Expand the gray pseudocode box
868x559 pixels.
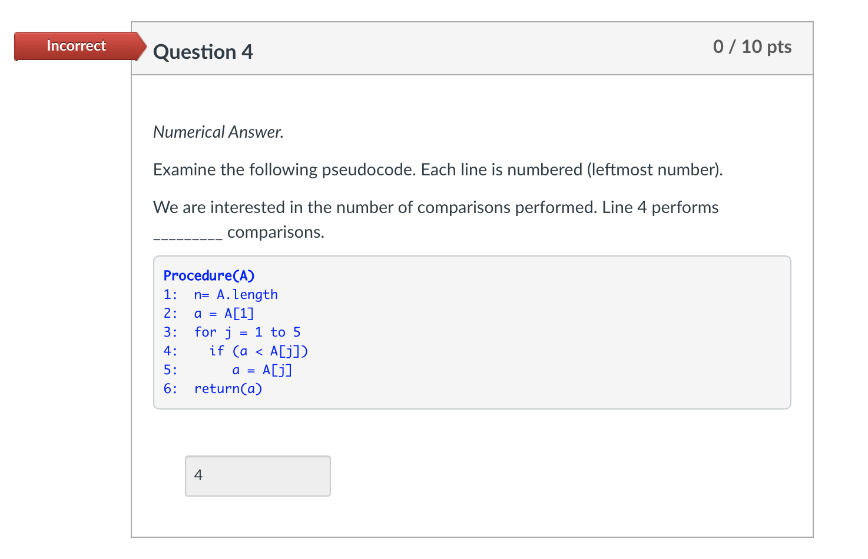471,332
